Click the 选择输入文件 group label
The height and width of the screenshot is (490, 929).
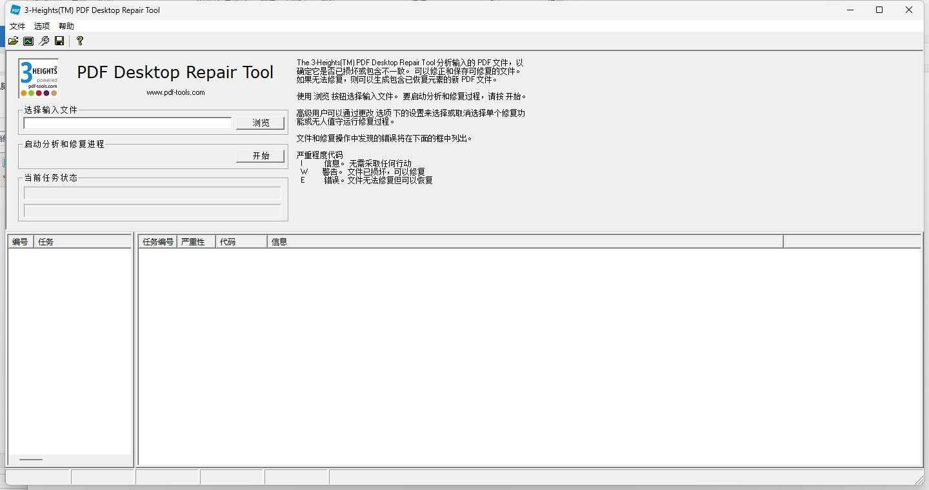51,110
